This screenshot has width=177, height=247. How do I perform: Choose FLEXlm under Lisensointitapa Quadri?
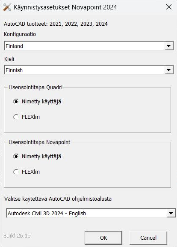pyautogui.click(x=27, y=117)
